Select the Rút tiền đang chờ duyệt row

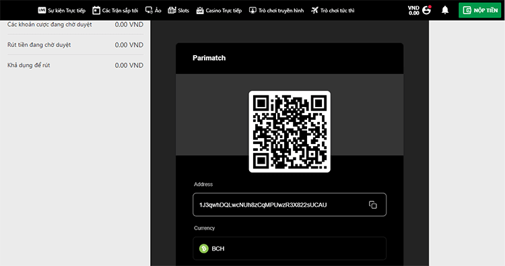tap(75, 44)
